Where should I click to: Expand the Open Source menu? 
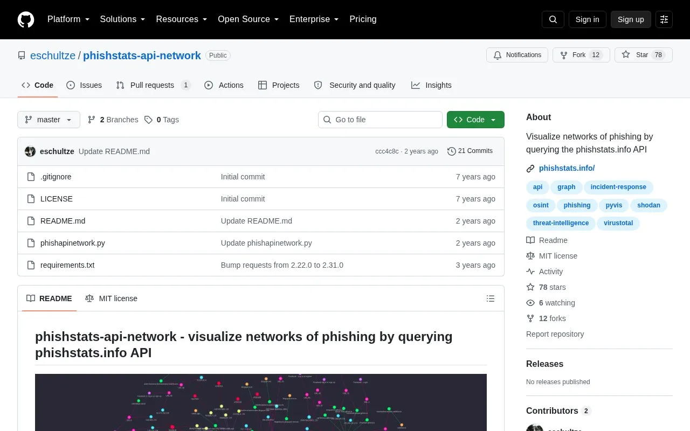click(249, 19)
